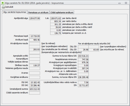Select the Piemaksas kopā value field
Image resolution: width=130 pixels, height=106 pixels.
click(34, 36)
